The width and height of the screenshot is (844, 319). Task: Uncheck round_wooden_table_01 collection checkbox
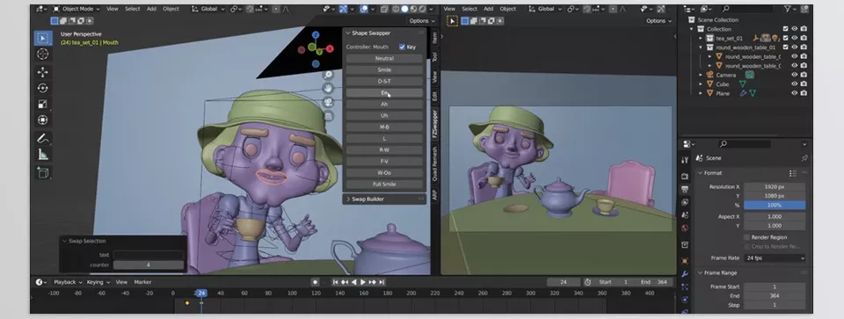pos(785,47)
